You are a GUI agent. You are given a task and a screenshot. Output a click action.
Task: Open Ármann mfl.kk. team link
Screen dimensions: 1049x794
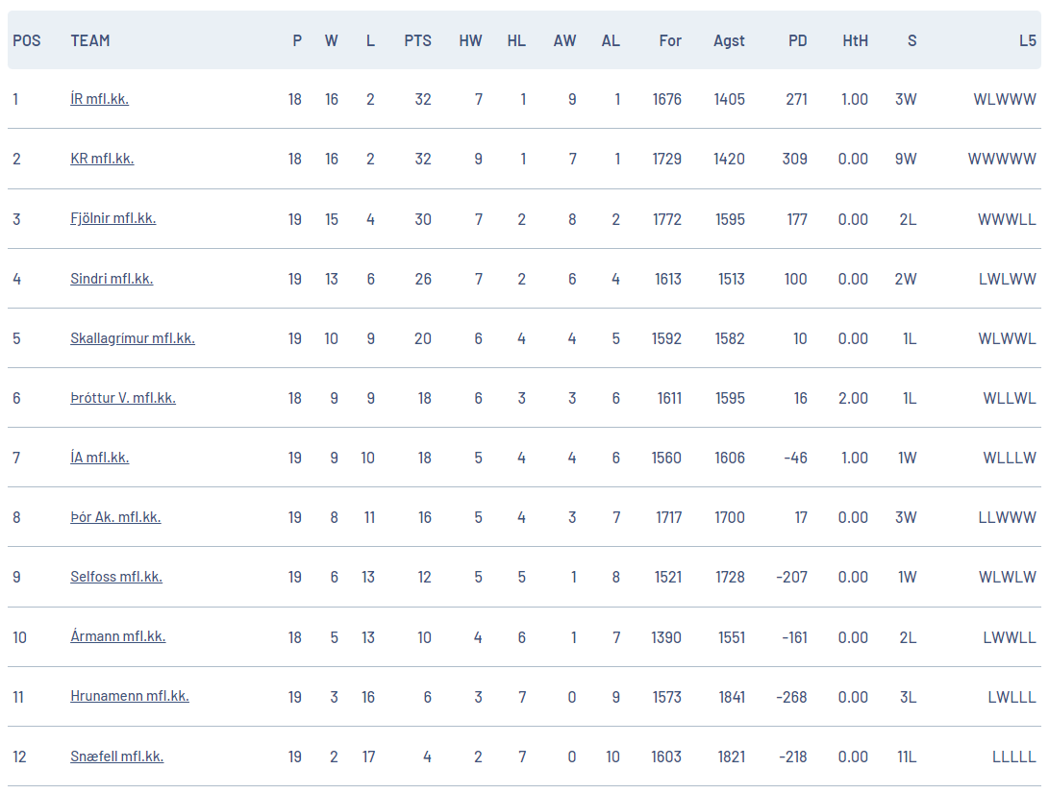point(117,636)
